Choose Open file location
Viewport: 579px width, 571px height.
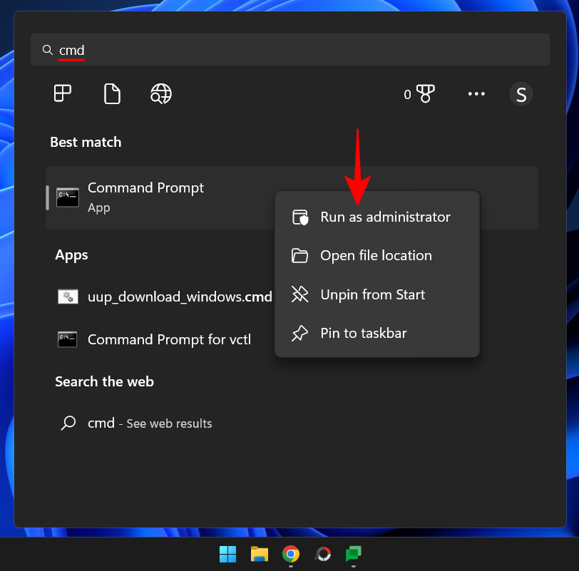click(376, 255)
